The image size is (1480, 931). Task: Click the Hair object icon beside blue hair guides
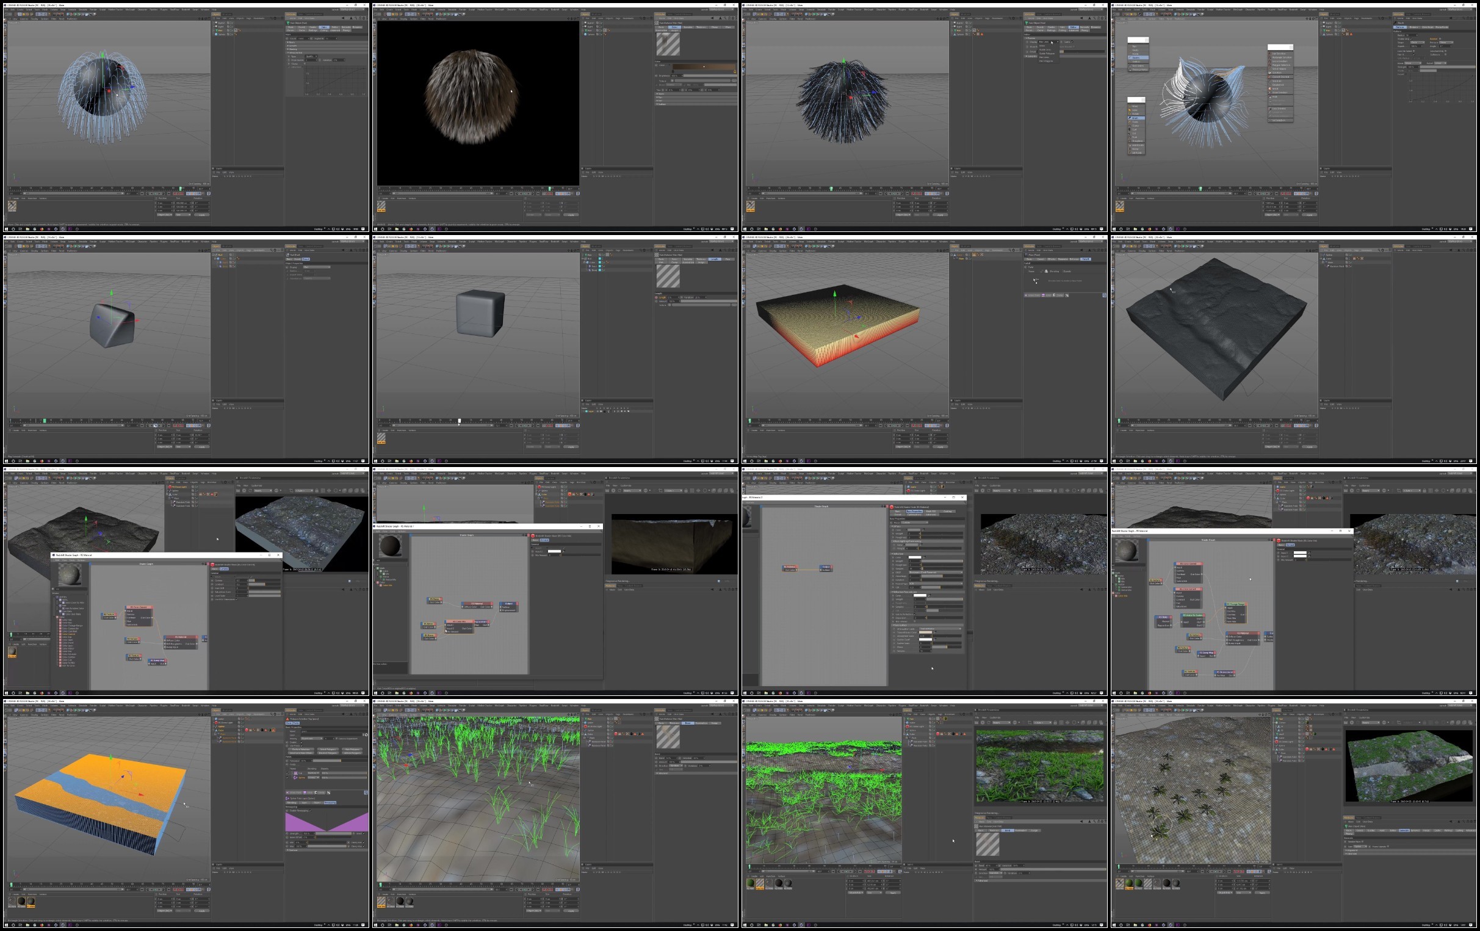[x=217, y=31]
